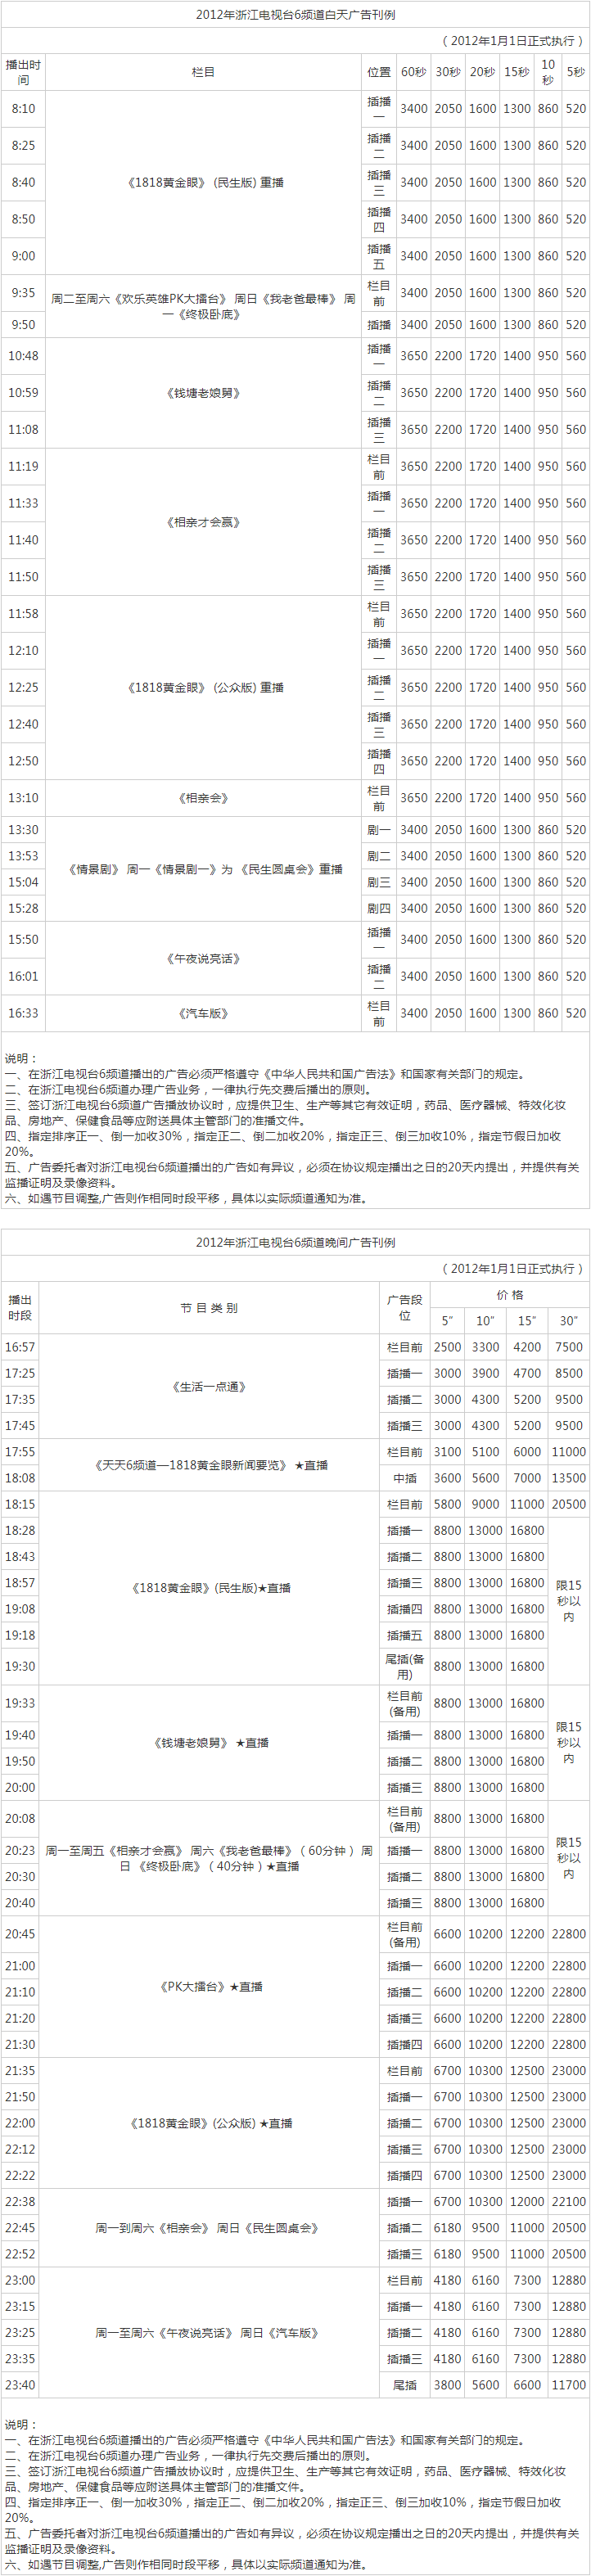The width and height of the screenshot is (591, 2576).
Task: Select the "18:08" time cell
Action: pyautogui.click(x=20, y=1478)
